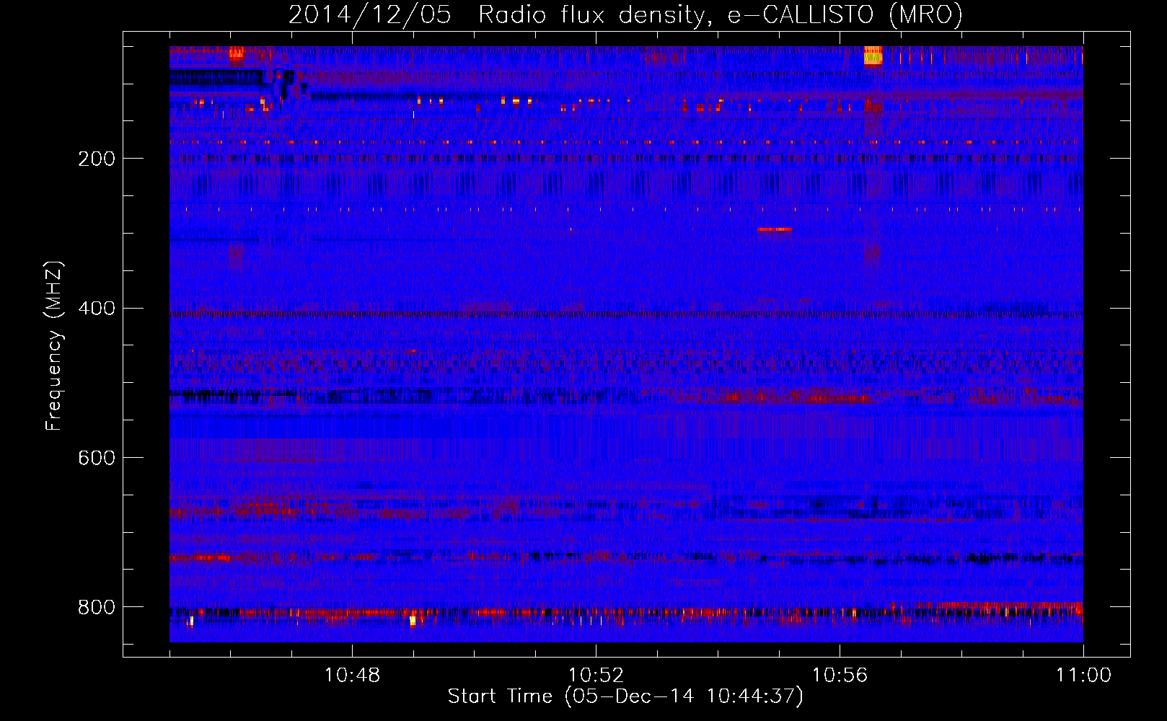Click the 600 frequency tick label
Screen dimensions: 1167x721
pos(97,459)
